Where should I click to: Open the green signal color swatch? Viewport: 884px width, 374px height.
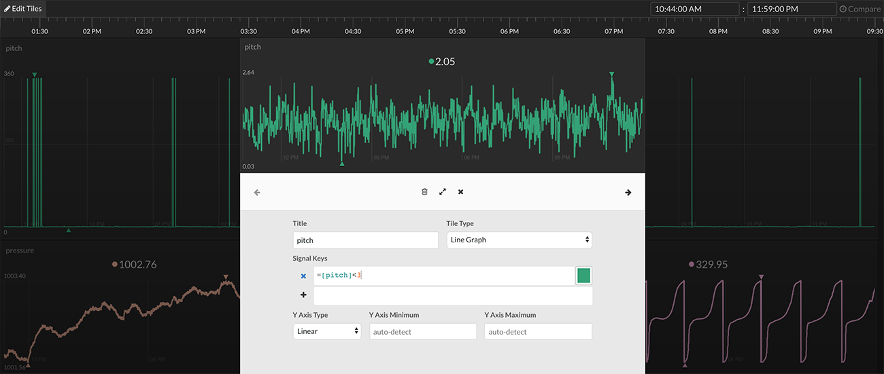pos(583,276)
